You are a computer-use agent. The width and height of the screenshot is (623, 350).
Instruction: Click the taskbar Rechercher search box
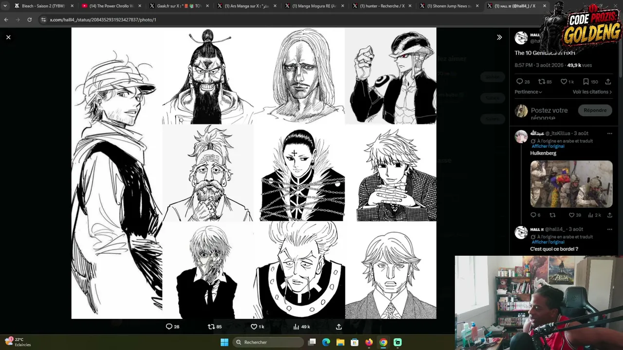(269, 342)
